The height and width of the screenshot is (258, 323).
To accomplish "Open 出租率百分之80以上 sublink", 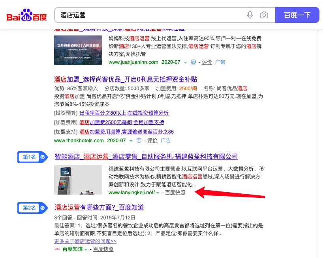I will pyautogui.click(x=124, y=113).
